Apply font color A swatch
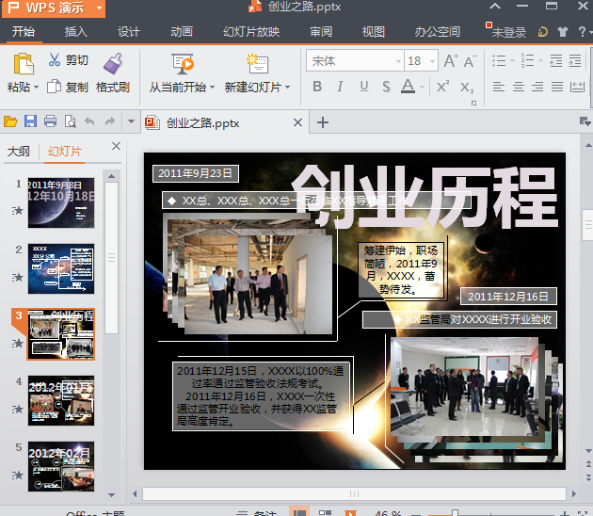Screen dimensions: 593x516 tap(409, 87)
